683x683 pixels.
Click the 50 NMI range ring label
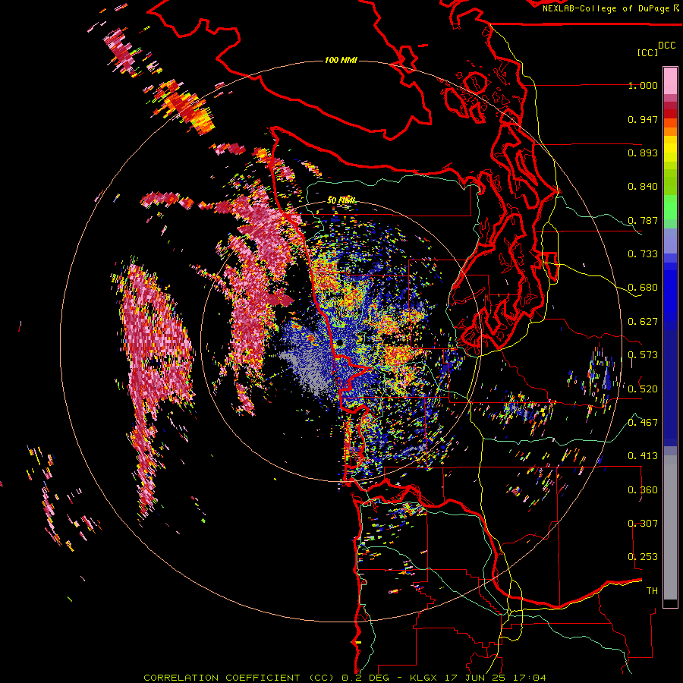click(341, 200)
